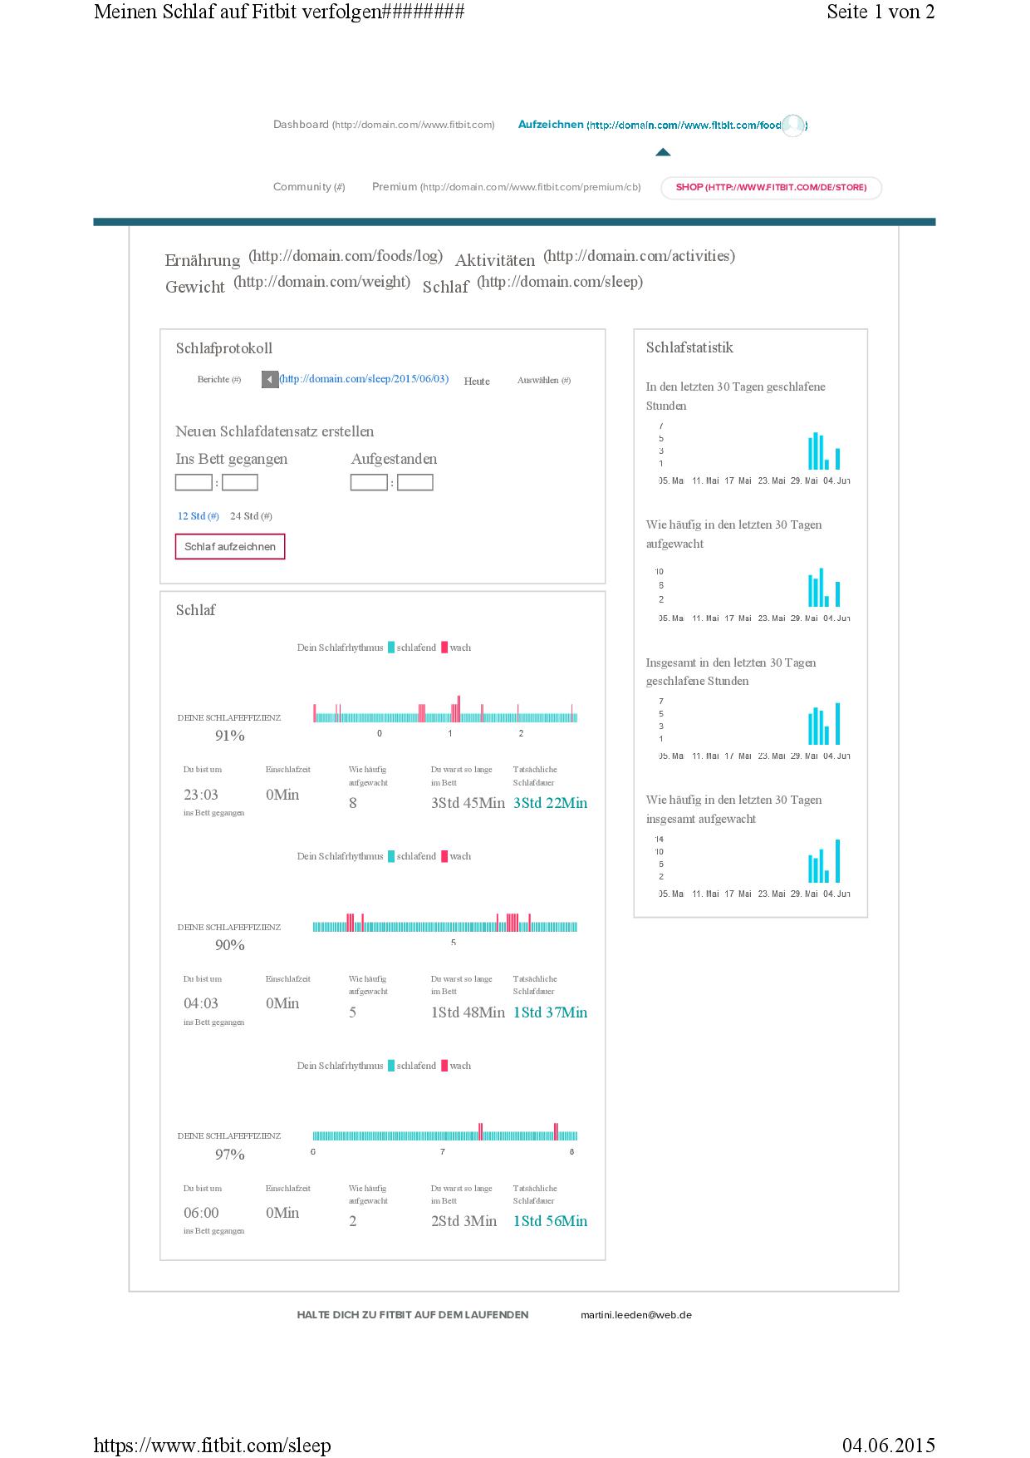Select the 24 Std time format
This screenshot has width=1030, height=1458.
tap(251, 516)
